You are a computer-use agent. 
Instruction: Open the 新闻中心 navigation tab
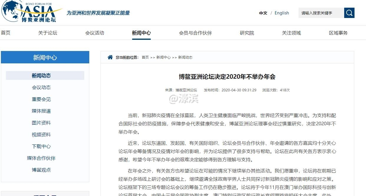pyautogui.click(x=141, y=33)
